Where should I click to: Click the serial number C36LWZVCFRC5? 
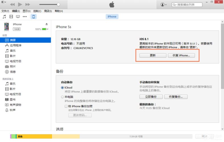pos(83,48)
